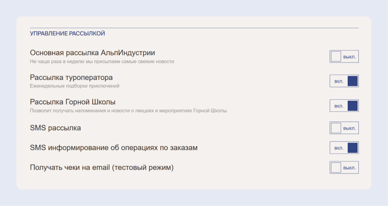The height and width of the screenshot is (206, 388).
Task: Click the выкл. text on the email receipts switch
Action: tap(349, 167)
